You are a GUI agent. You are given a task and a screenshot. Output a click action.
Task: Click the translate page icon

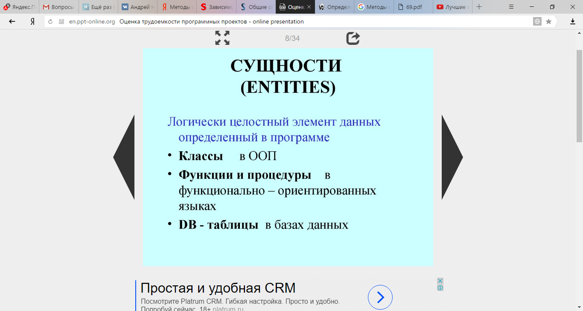537,21
